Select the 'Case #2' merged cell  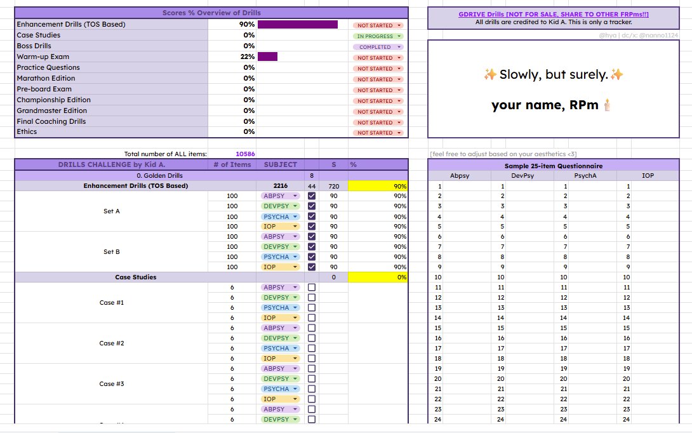[111, 343]
